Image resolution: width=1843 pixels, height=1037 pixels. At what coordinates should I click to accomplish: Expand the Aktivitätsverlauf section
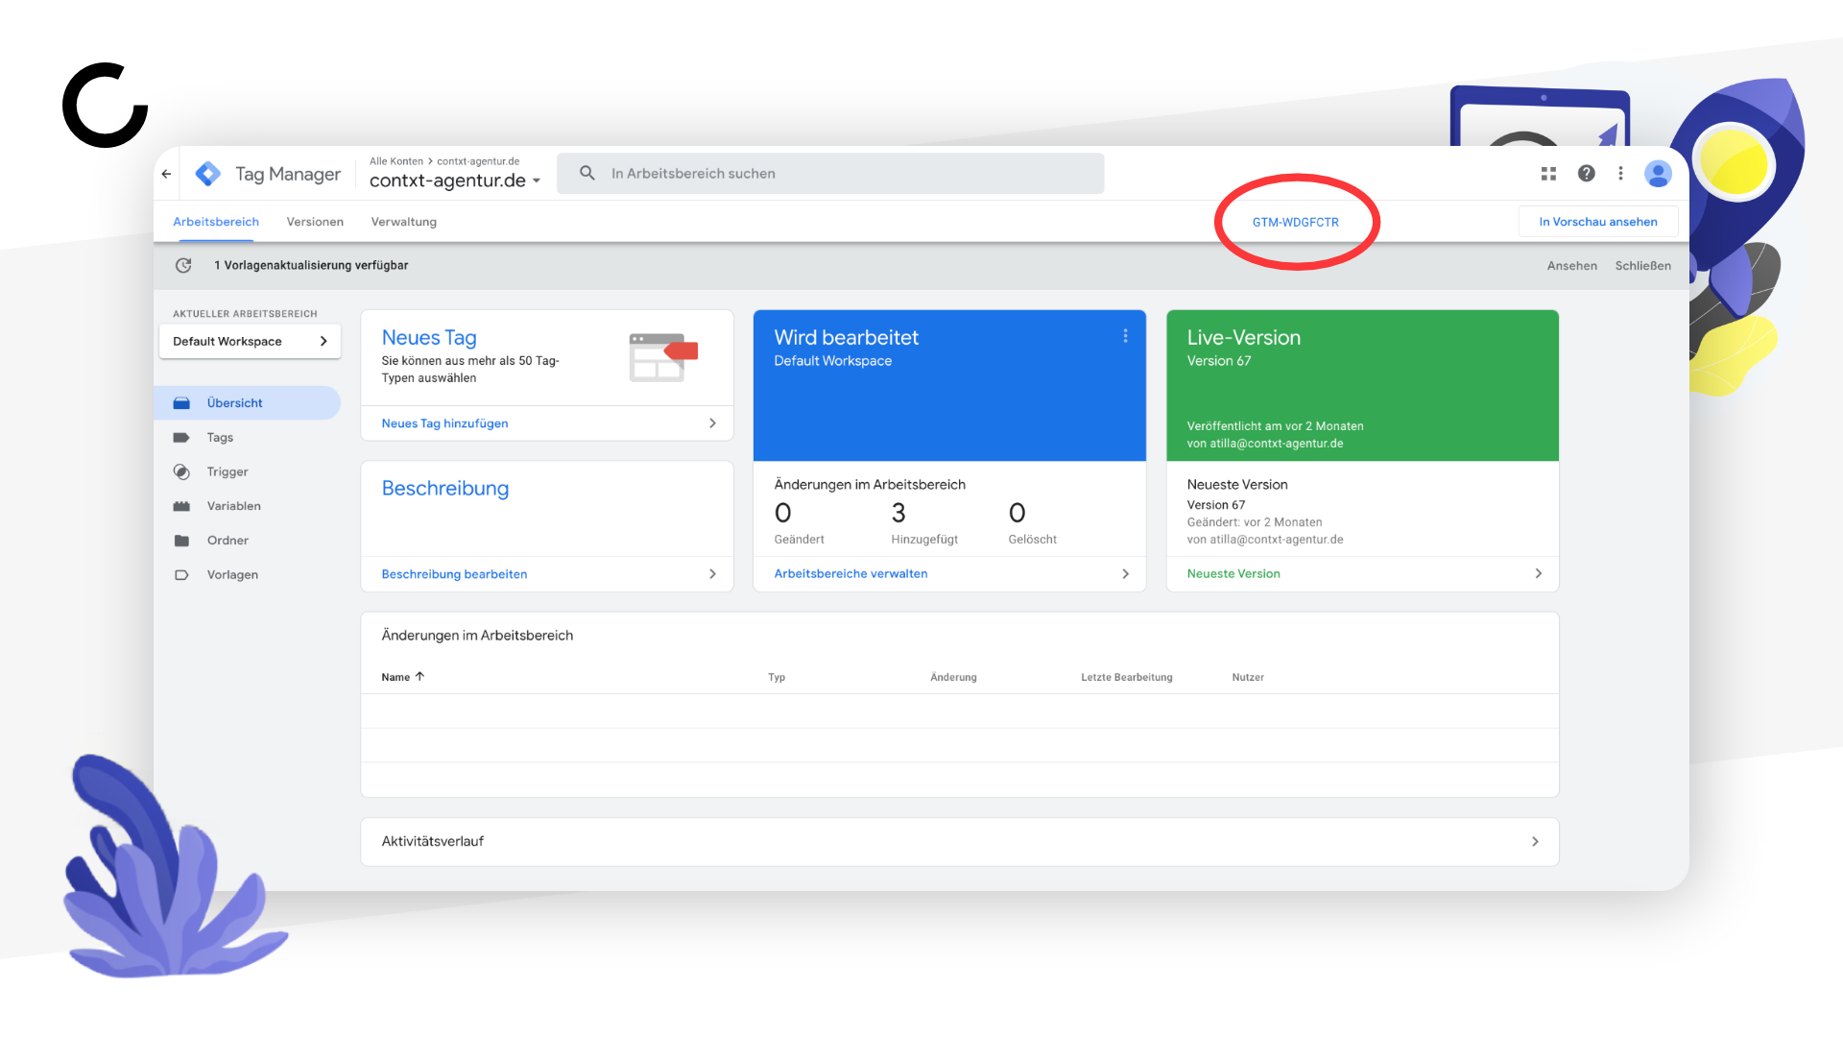point(960,841)
